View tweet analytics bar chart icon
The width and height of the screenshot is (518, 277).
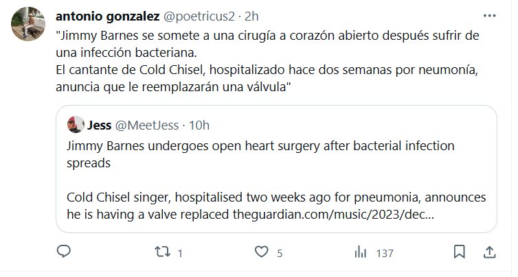click(x=360, y=252)
